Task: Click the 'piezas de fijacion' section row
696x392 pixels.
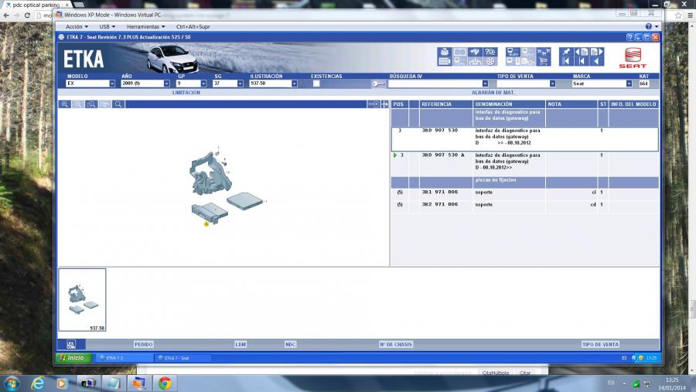Action: [x=524, y=182]
